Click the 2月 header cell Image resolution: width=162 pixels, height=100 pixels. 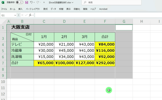[64, 37]
